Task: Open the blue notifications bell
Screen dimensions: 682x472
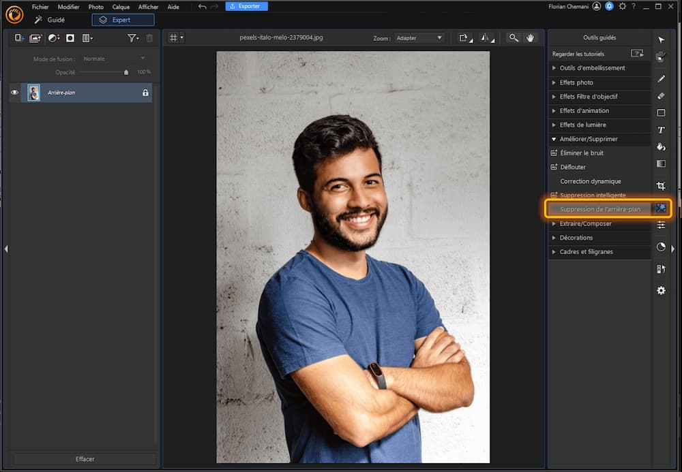Action: (x=609, y=6)
